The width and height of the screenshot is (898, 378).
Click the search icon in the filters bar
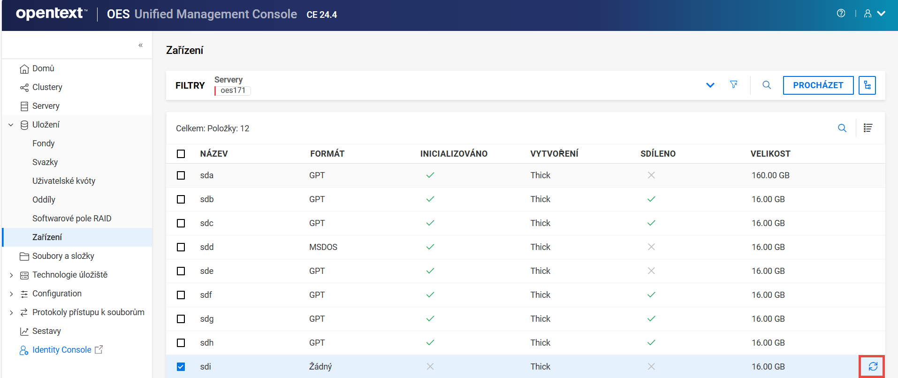[767, 85]
